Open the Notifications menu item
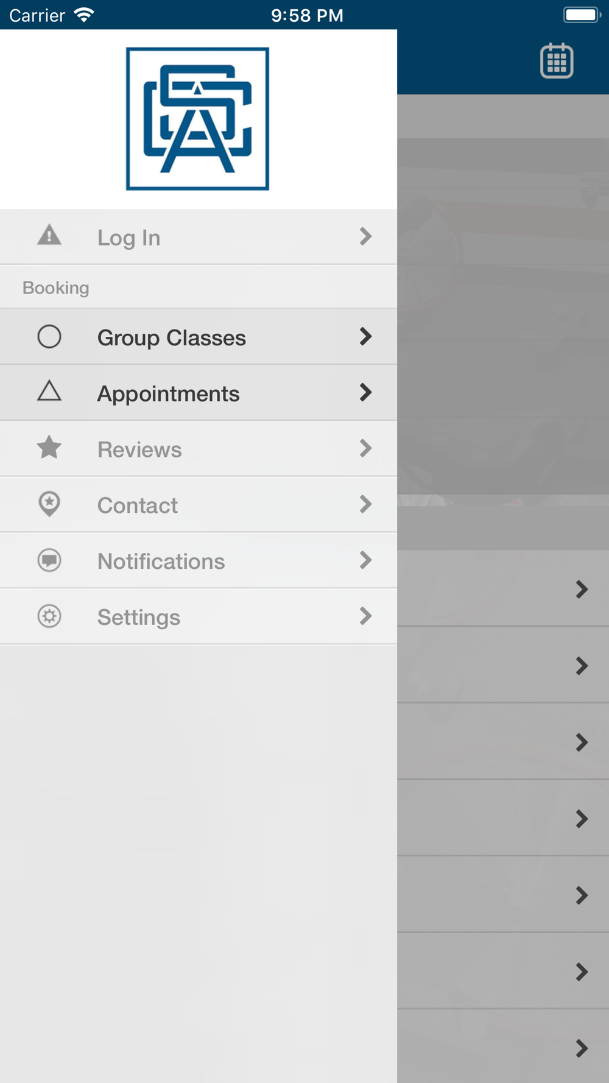 click(199, 561)
